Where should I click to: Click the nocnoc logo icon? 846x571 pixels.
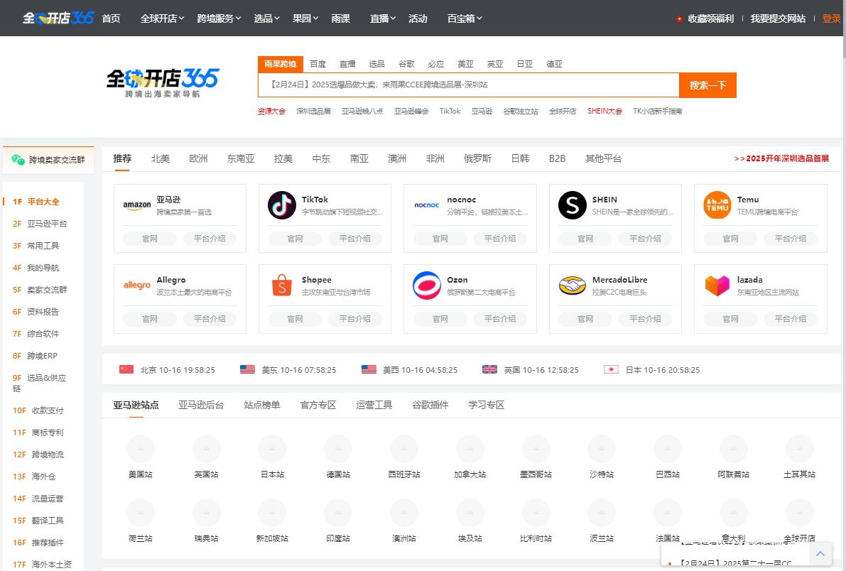427,205
